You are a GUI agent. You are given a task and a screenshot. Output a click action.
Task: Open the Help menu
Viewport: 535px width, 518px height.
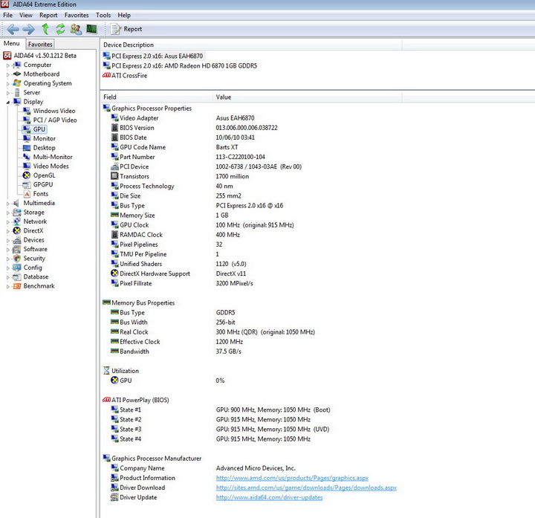pyautogui.click(x=124, y=16)
